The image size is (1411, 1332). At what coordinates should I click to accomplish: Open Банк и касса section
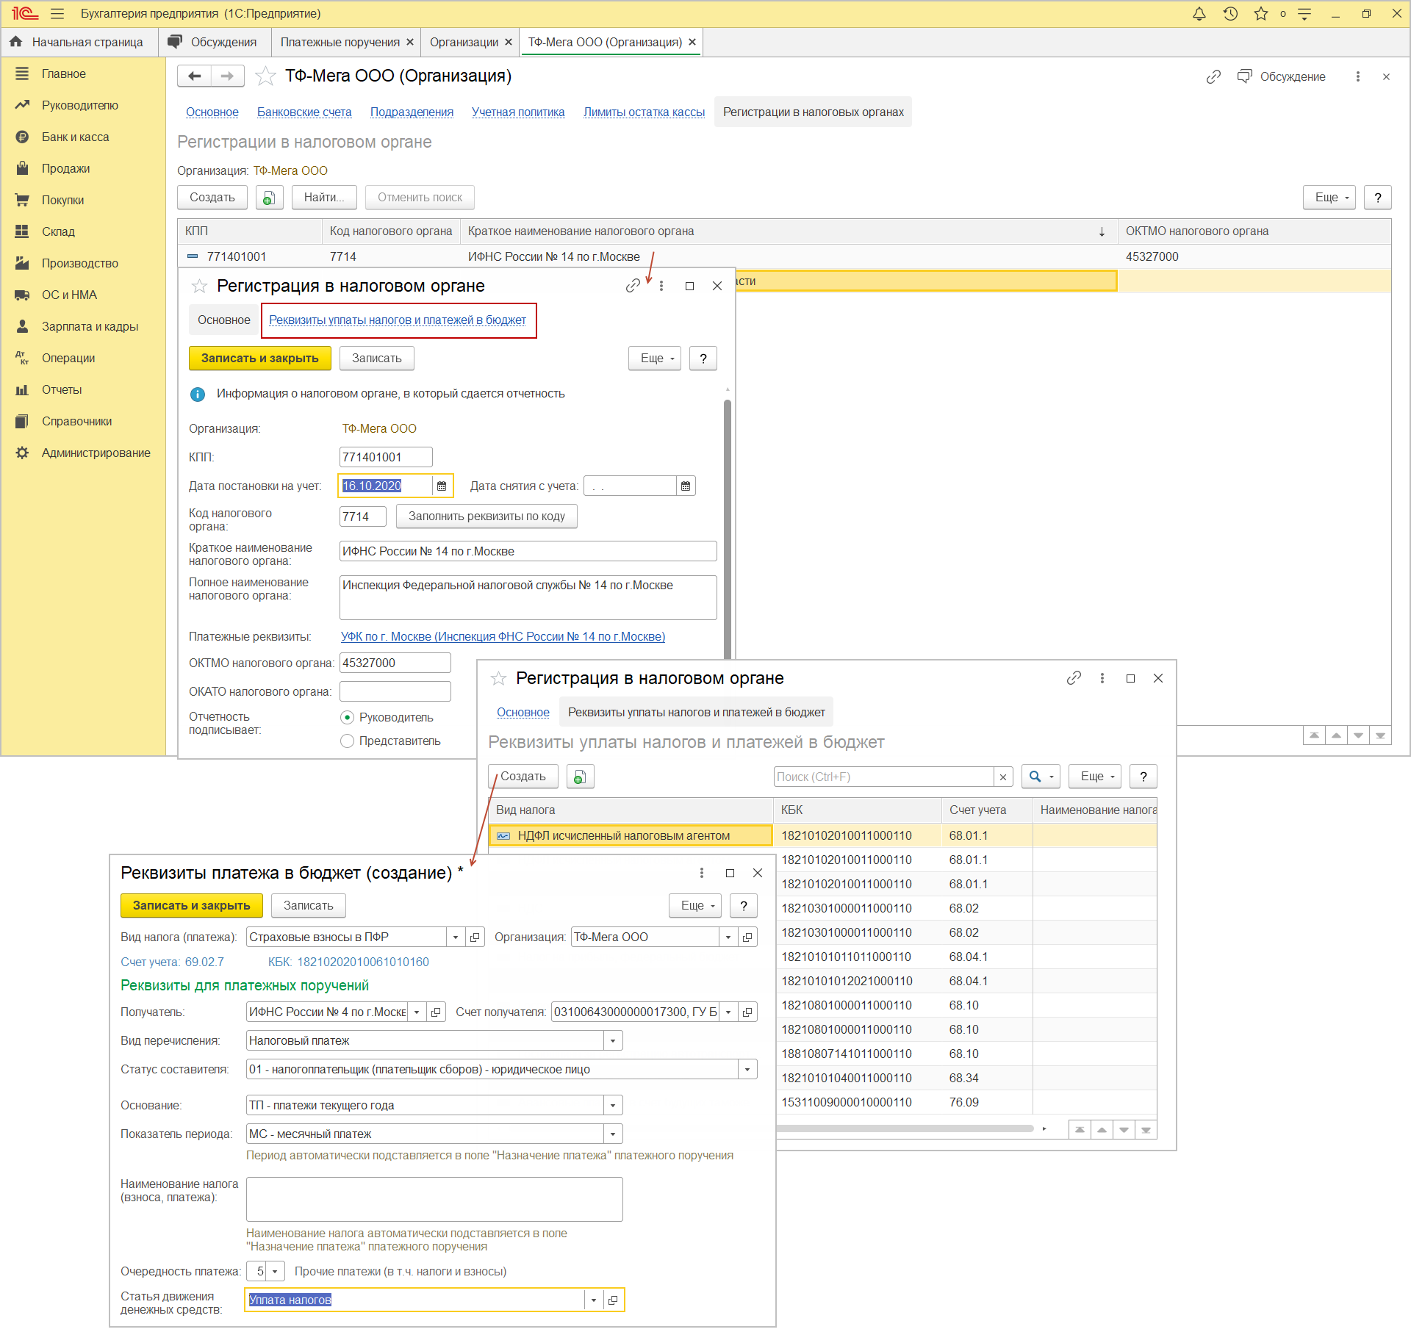point(75,137)
